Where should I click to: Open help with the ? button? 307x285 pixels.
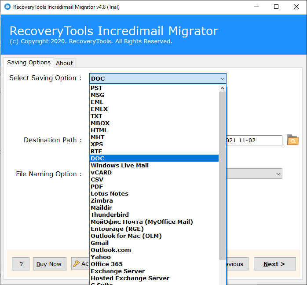click(21, 264)
